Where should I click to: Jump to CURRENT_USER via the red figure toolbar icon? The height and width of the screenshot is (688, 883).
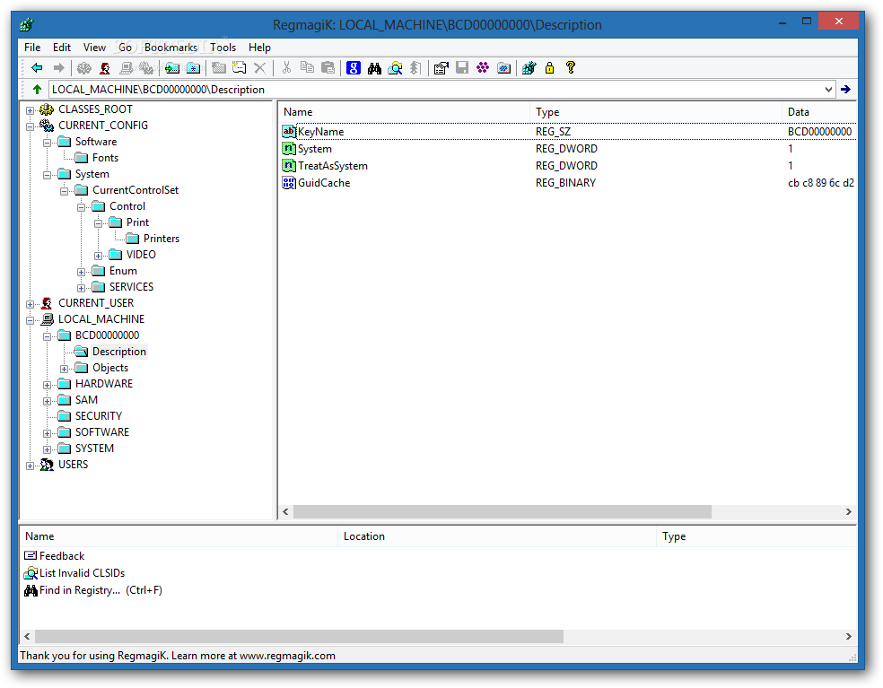click(105, 68)
